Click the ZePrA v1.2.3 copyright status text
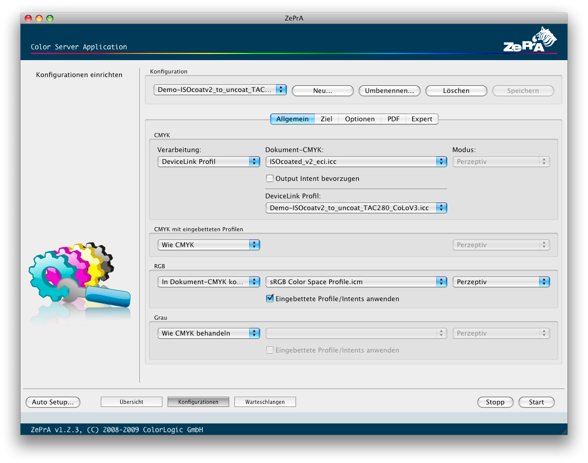The height and width of the screenshot is (463, 588). [117, 430]
